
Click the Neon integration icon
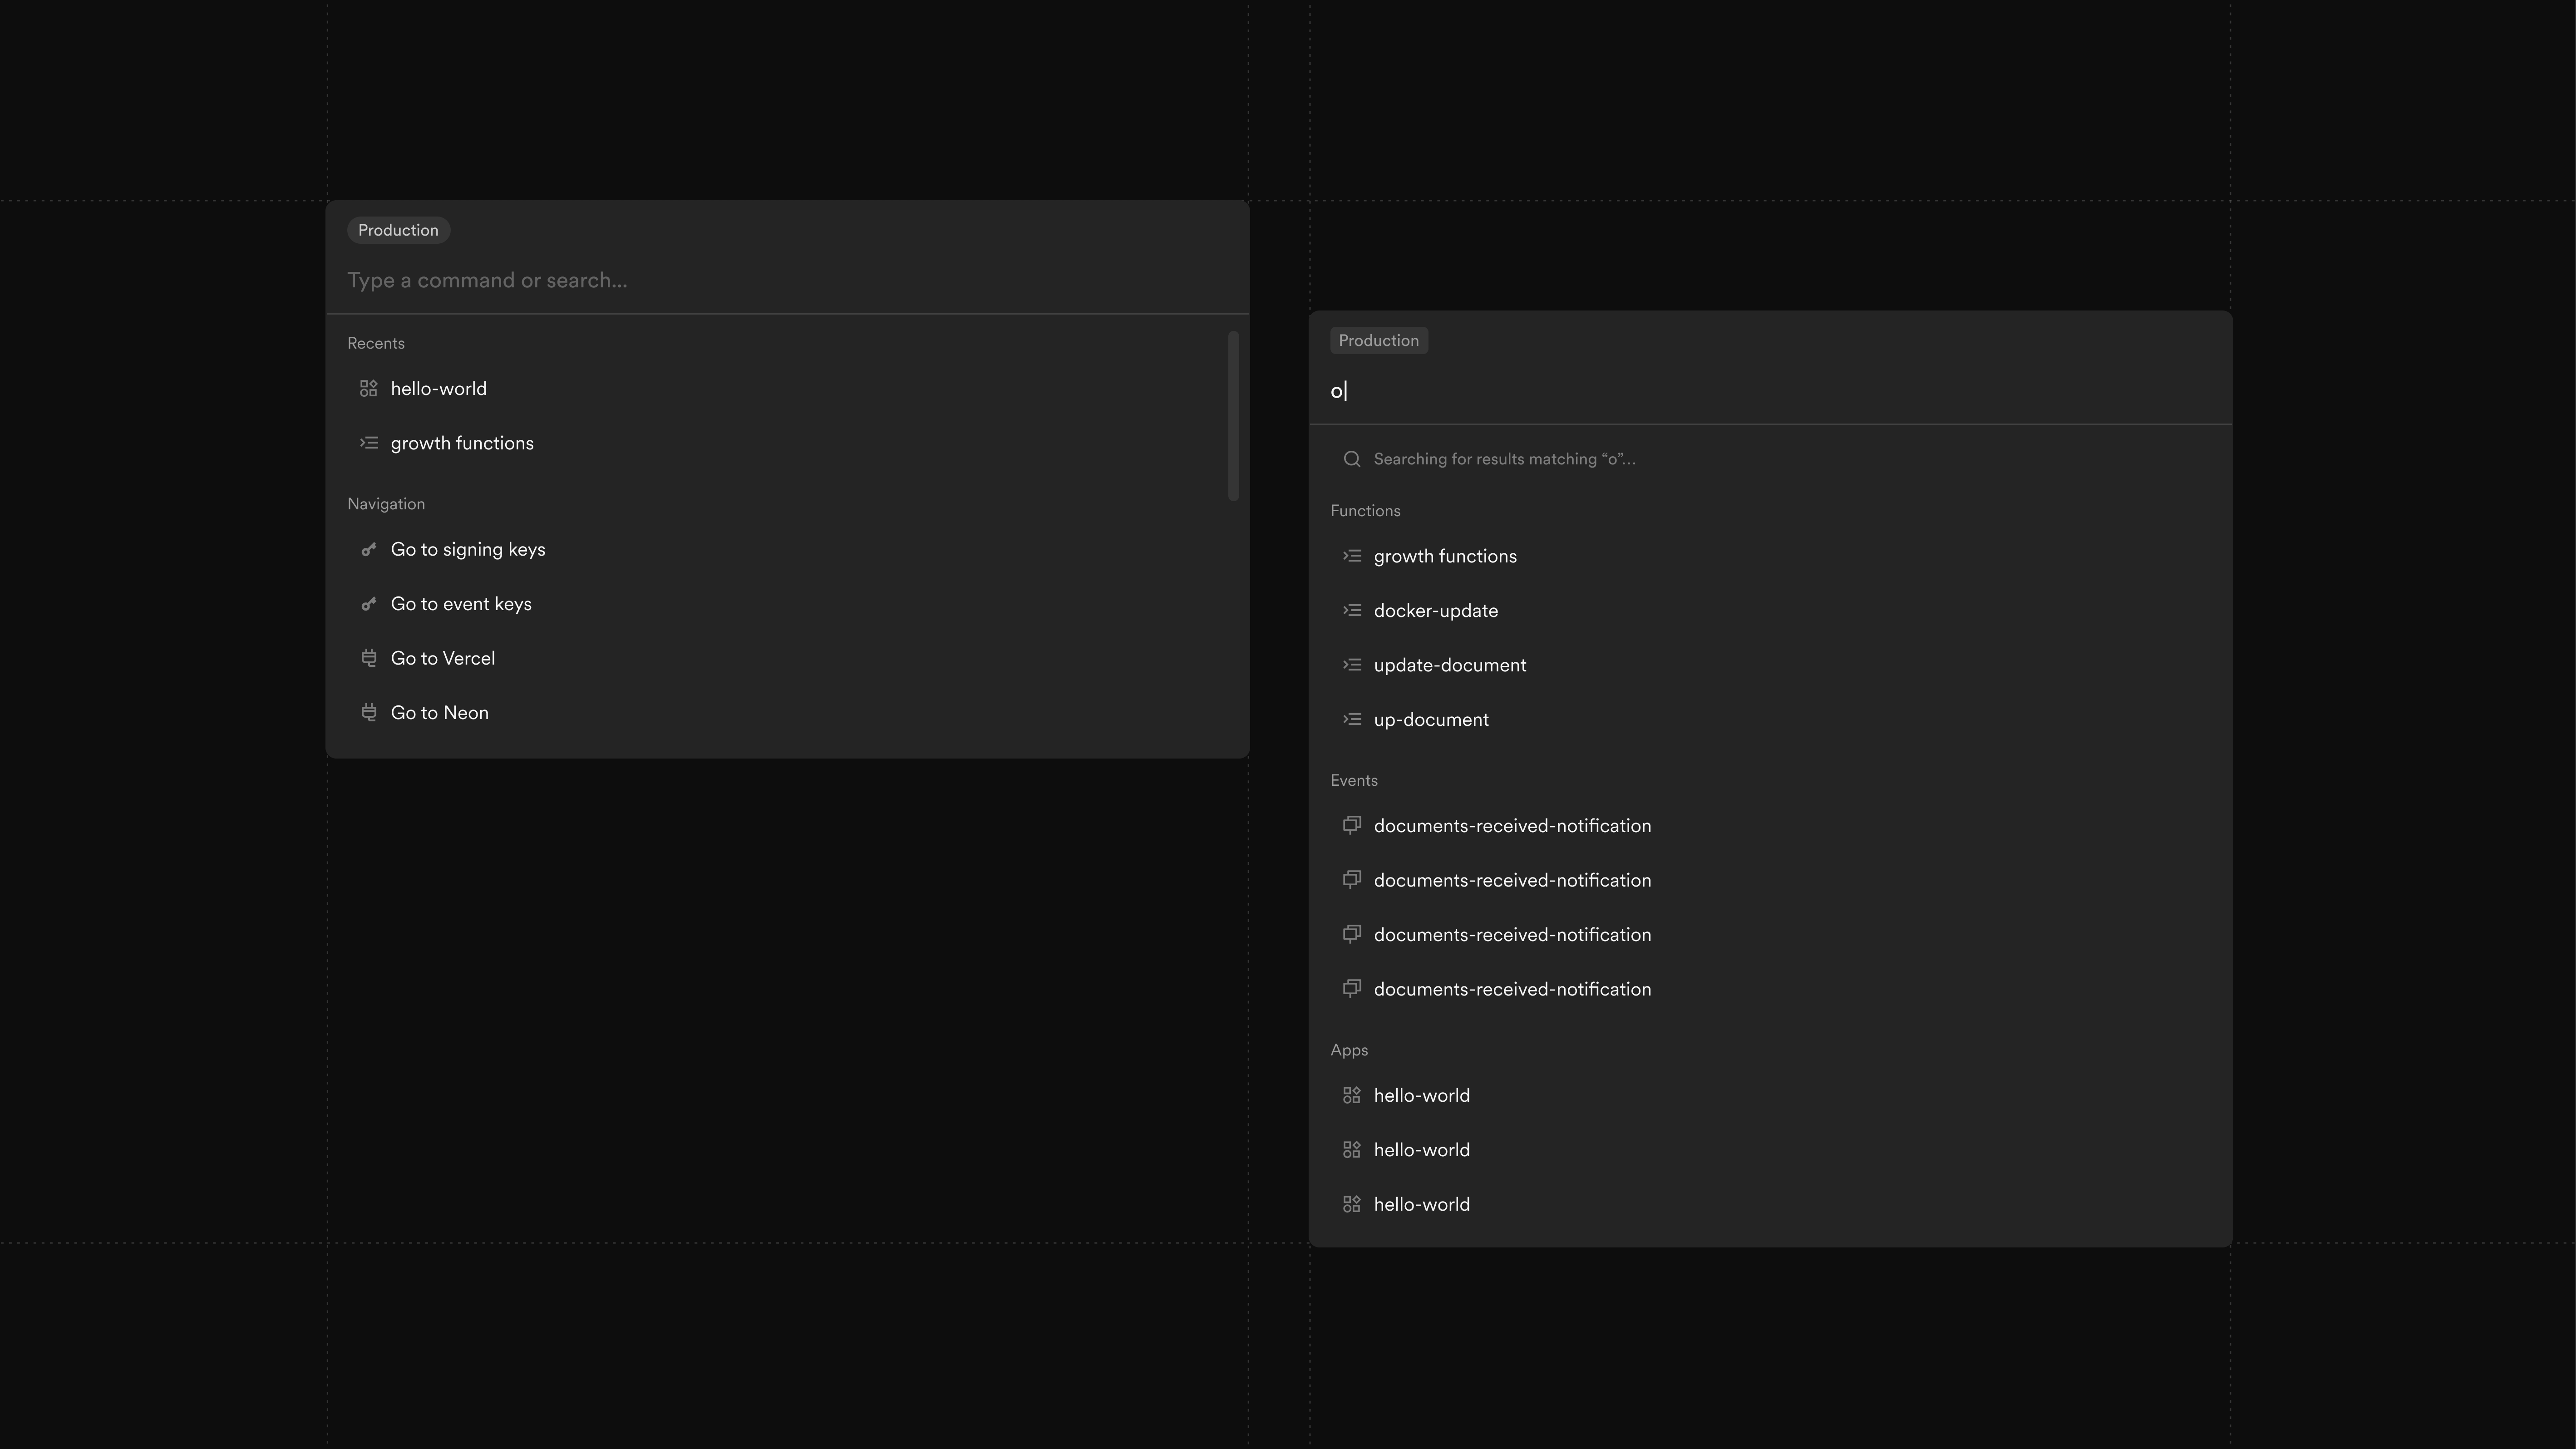tap(369, 712)
